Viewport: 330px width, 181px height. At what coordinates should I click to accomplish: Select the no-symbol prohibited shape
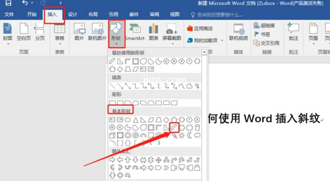(136, 135)
